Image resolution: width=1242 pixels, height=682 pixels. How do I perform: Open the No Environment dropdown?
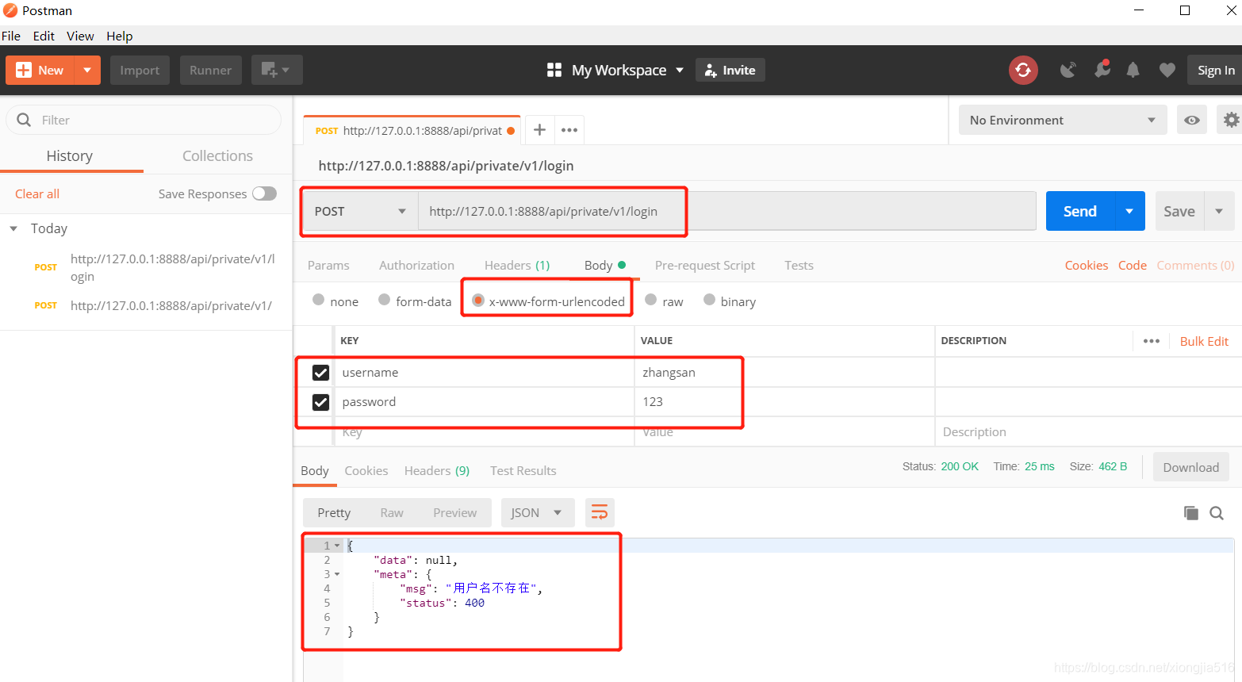[1063, 120]
